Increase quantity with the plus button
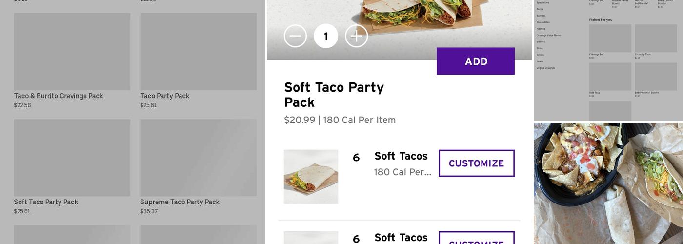 coord(357,36)
